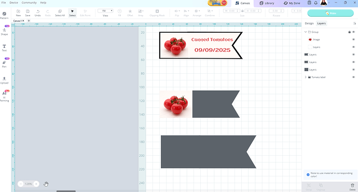The image size is (358, 192).
Task: Add a new canvas tab
Action: (x=29, y=21)
